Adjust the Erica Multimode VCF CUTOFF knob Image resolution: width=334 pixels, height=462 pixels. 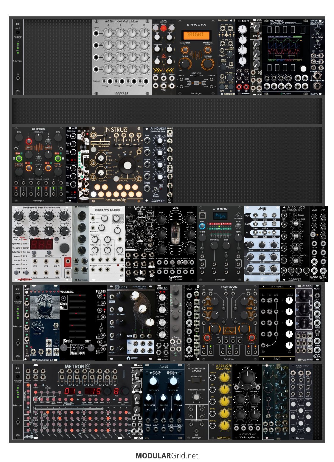247,378
